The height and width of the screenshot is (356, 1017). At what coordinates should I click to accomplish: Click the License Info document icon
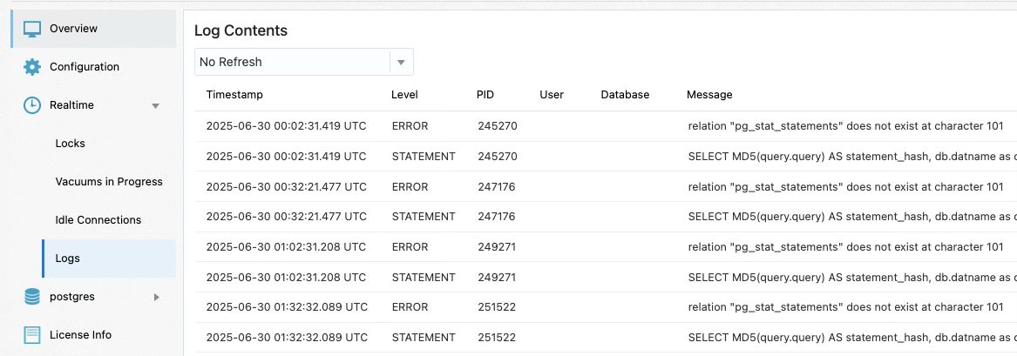click(x=32, y=335)
